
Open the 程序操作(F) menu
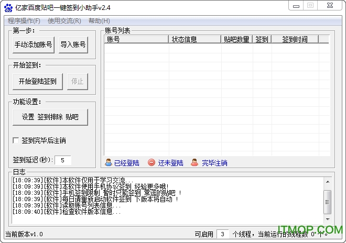click(24, 21)
